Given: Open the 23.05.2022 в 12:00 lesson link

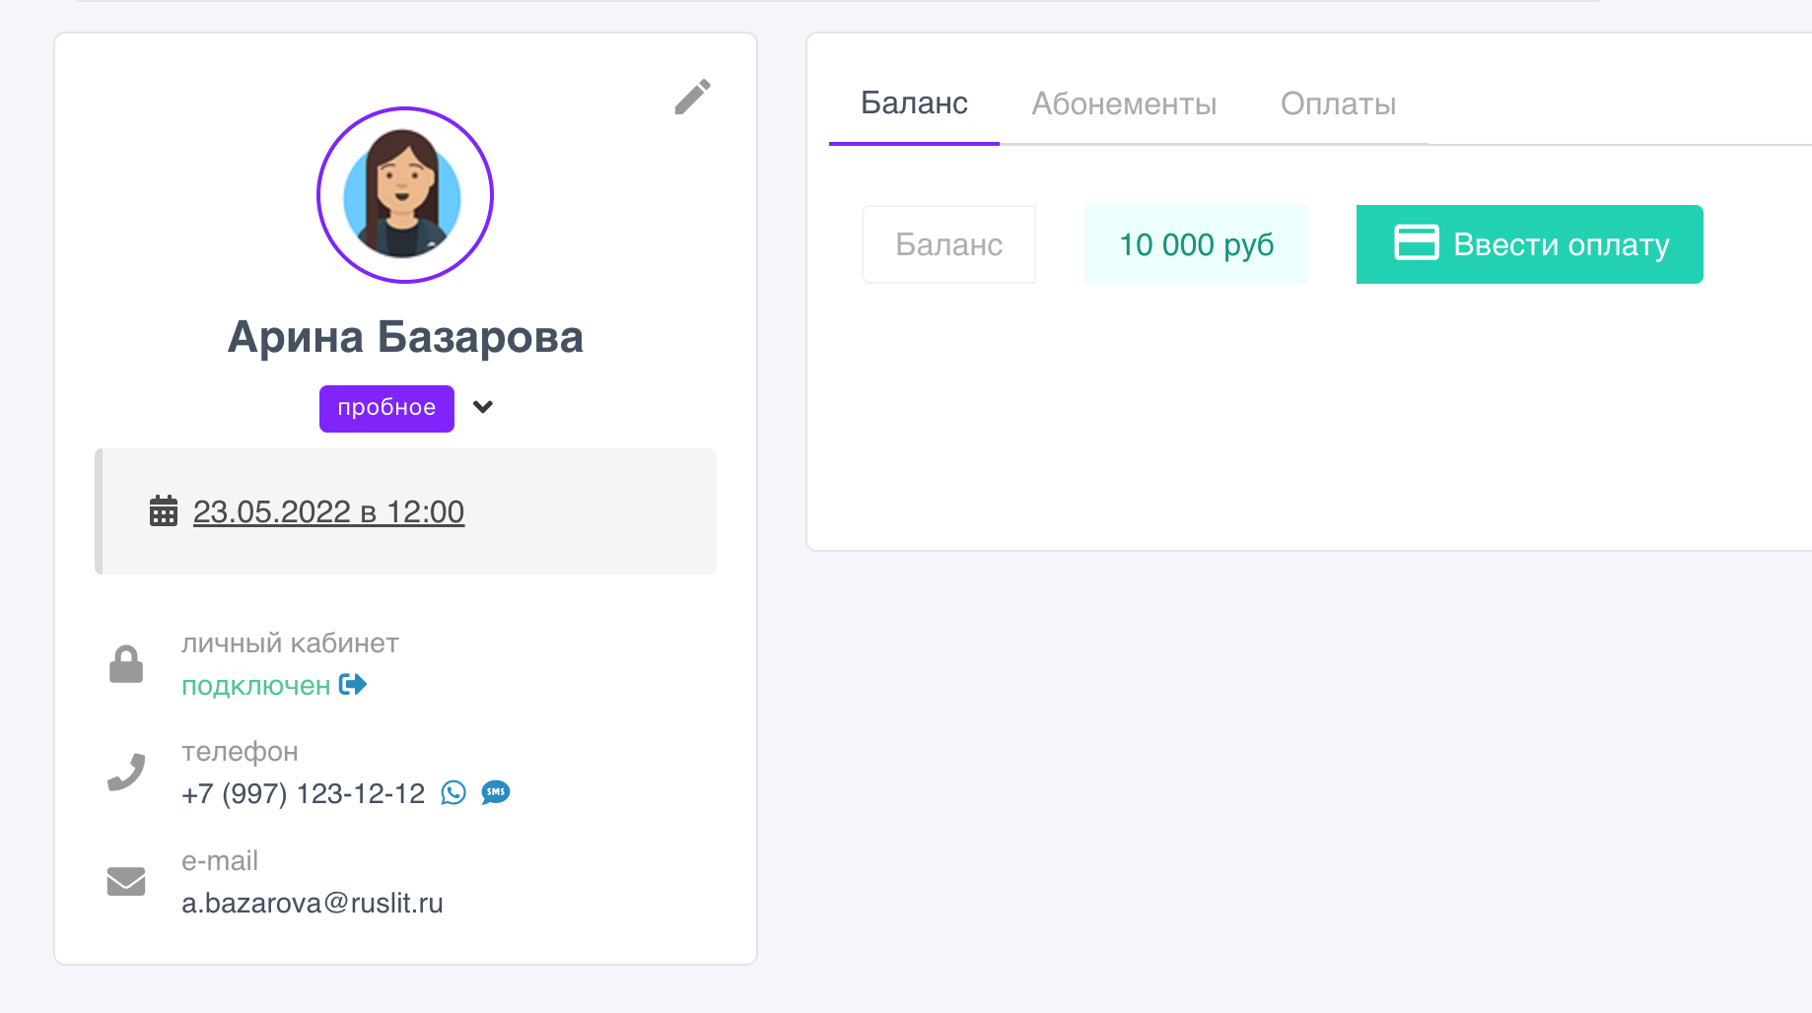Looking at the screenshot, I should click(x=328, y=511).
